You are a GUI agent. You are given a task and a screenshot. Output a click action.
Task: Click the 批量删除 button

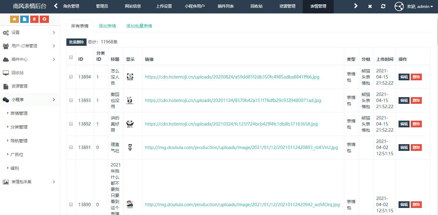click(x=76, y=42)
